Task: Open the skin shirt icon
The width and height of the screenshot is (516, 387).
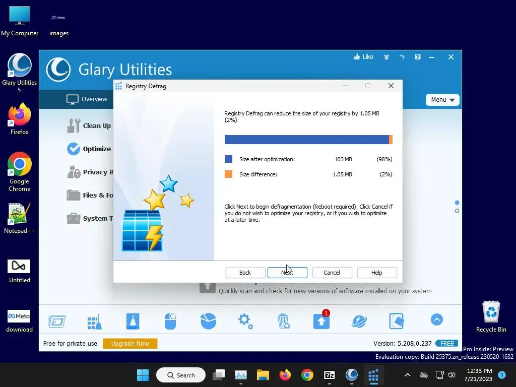Action: coord(386,57)
